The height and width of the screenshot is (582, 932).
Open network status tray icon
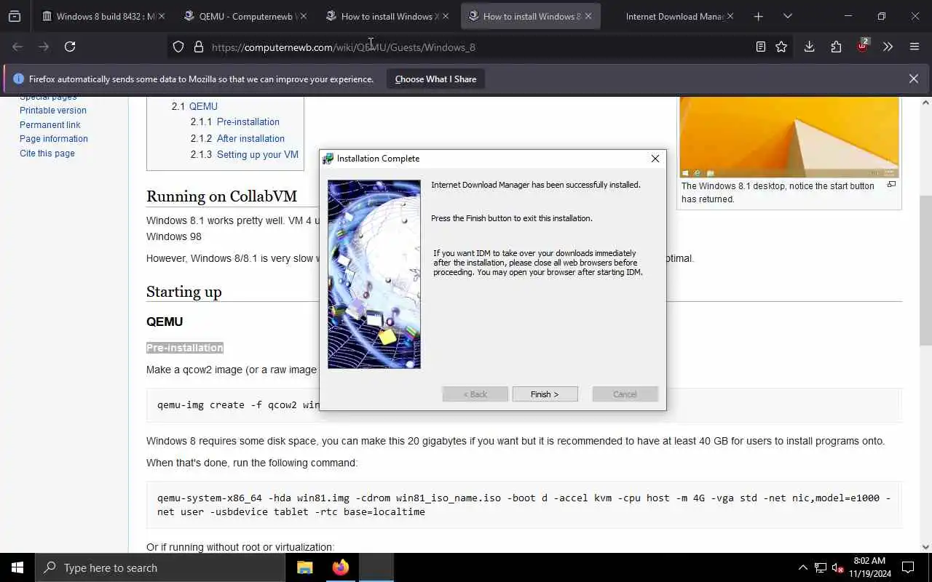(x=821, y=567)
